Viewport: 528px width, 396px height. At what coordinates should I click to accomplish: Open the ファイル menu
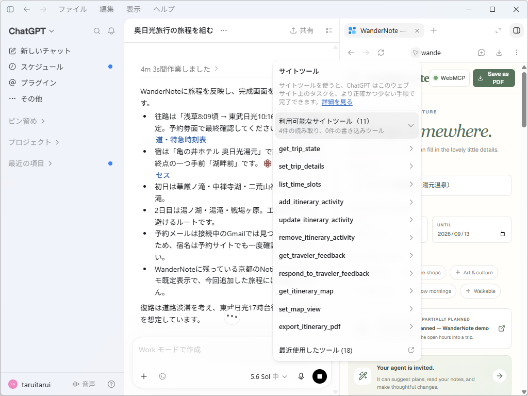[x=73, y=9]
